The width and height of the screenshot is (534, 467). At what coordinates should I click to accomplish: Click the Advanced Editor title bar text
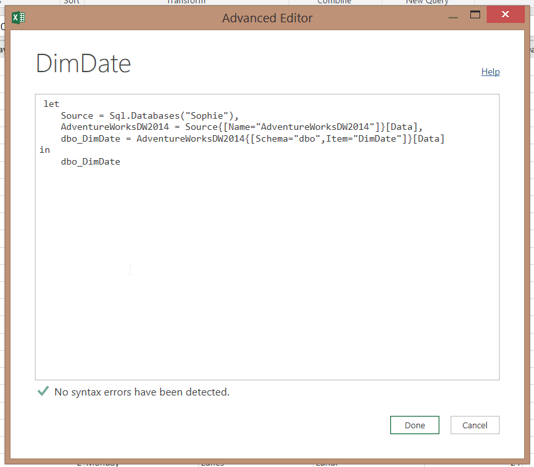(267, 18)
